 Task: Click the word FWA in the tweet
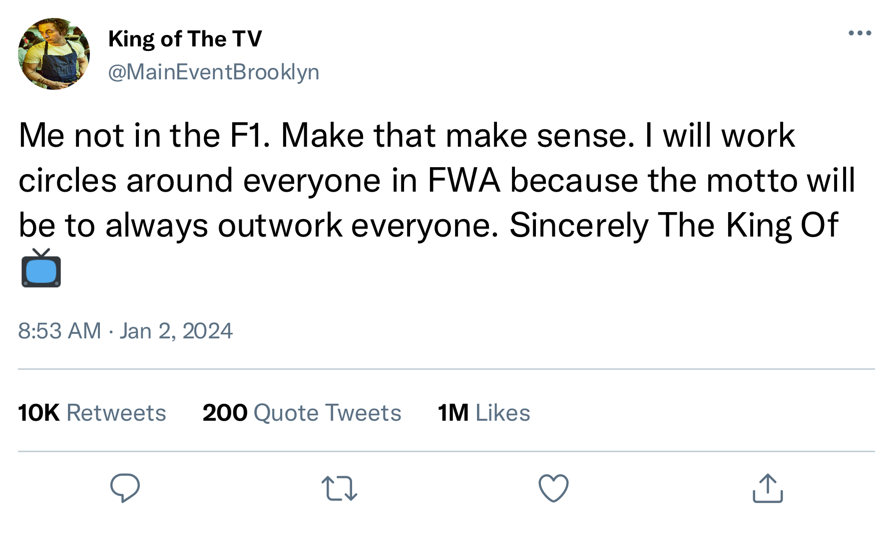463,180
